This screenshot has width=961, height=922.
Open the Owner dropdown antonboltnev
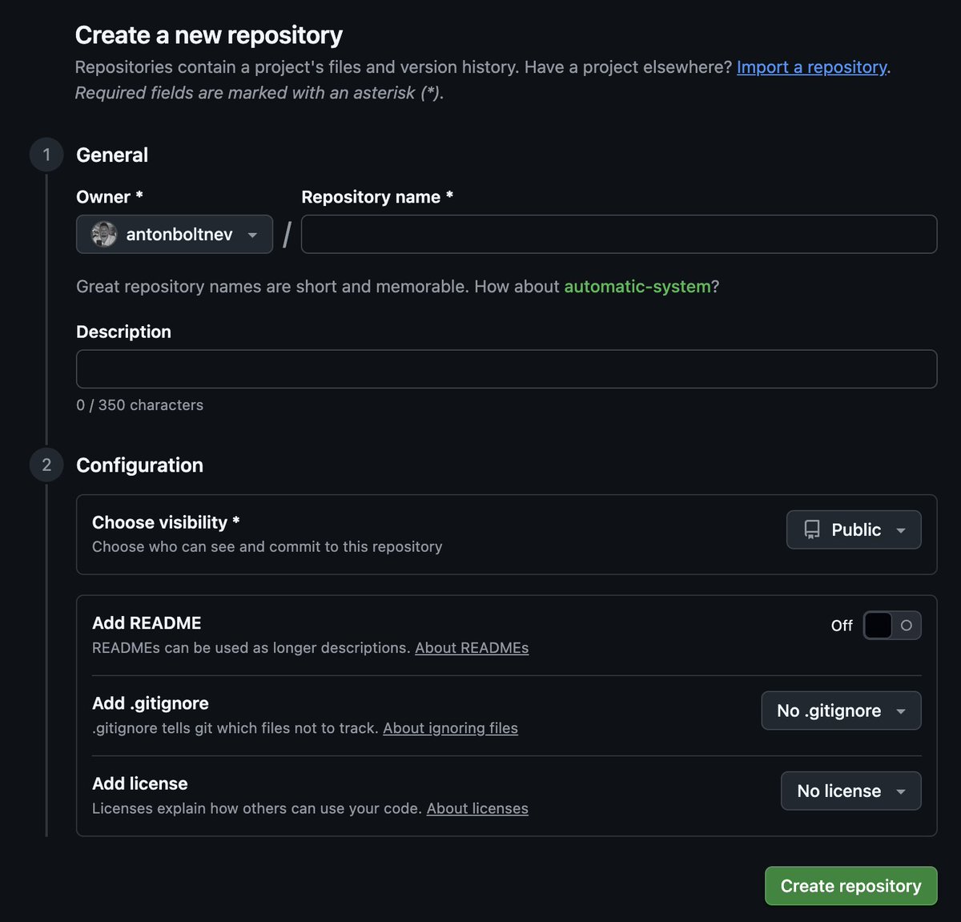click(175, 234)
